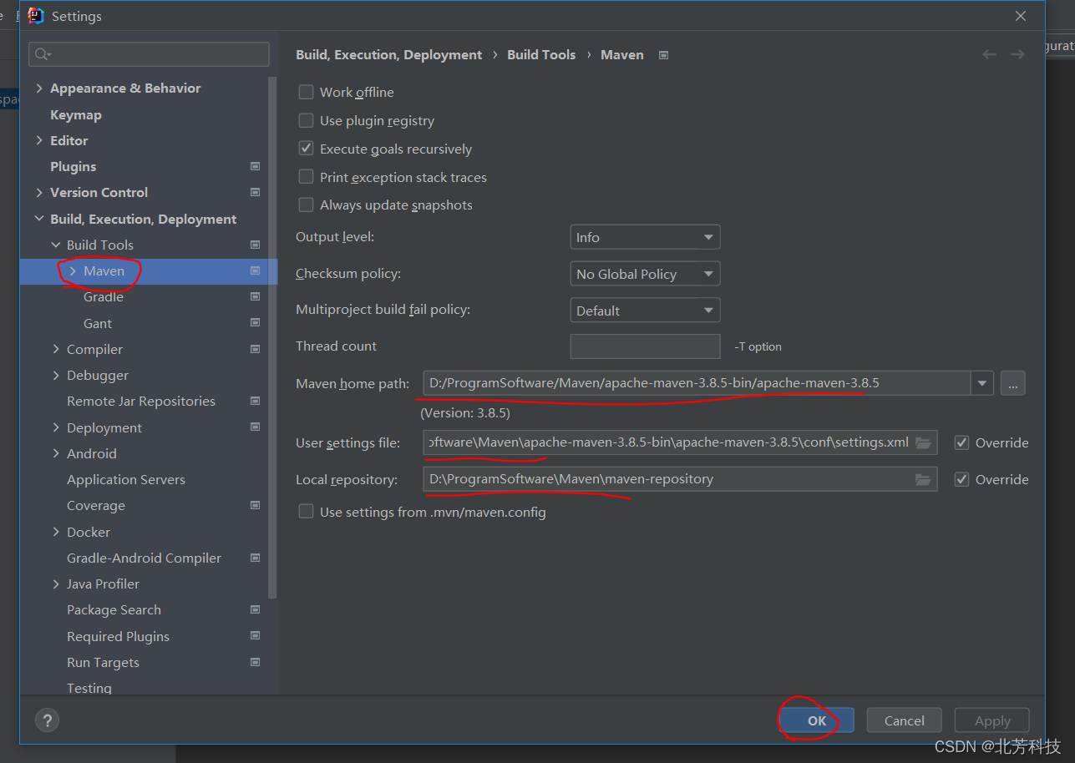
Task: Open Java Profiler settings
Action: 103,584
